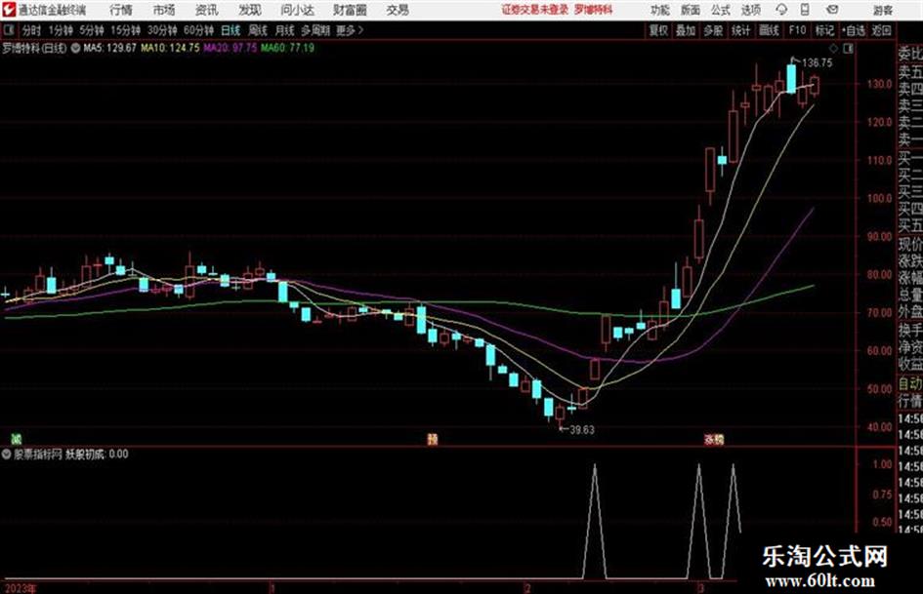Click the 预 marker below the candlesticks
The image size is (923, 594).
click(432, 439)
